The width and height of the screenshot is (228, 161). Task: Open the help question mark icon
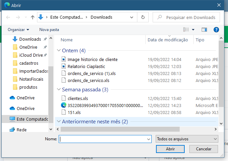216,30
